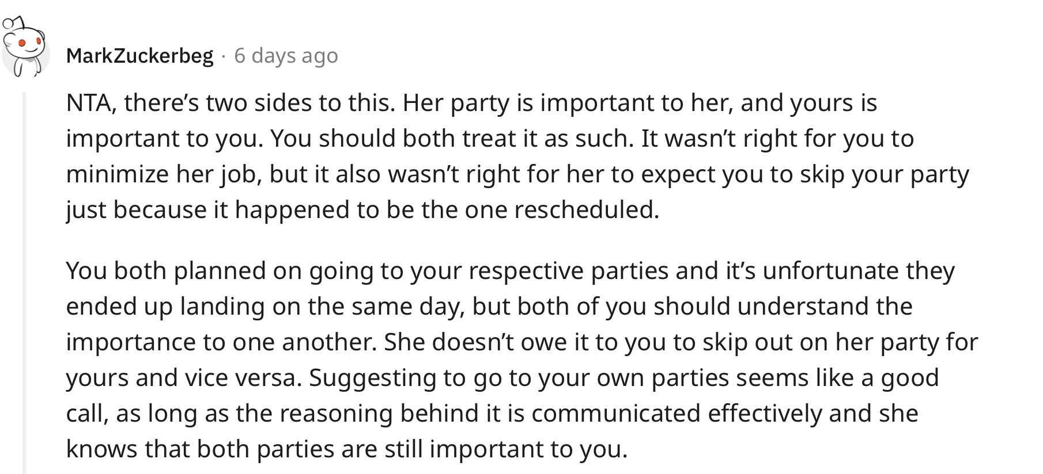Collapse the thread using the vertical line

[24, 282]
